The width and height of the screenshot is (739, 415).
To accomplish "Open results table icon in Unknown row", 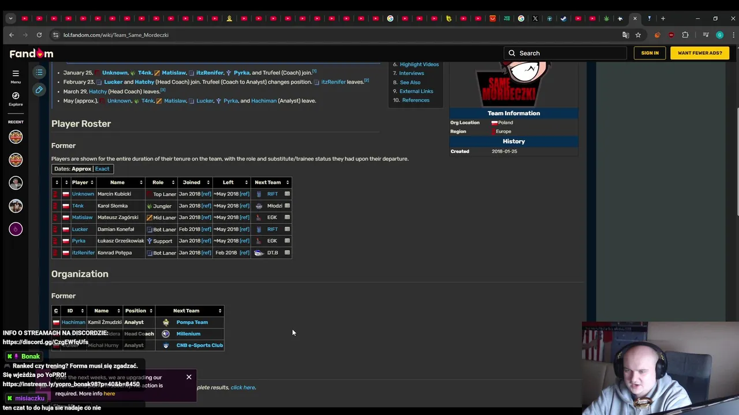I will pyautogui.click(x=287, y=194).
